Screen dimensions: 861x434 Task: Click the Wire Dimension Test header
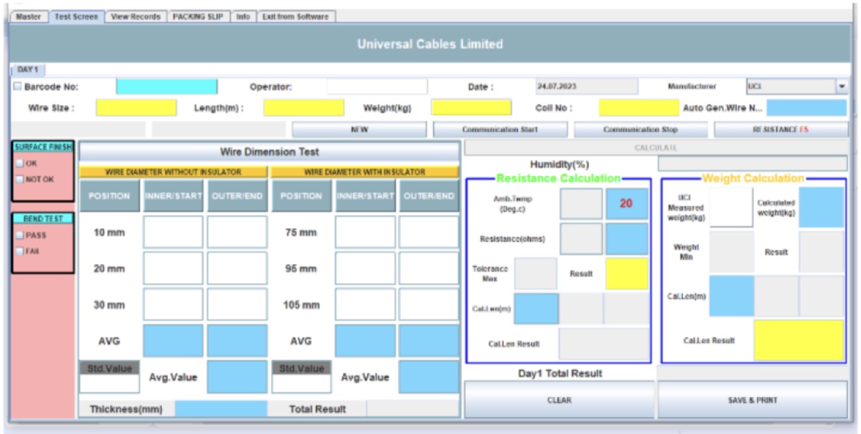pos(269,152)
